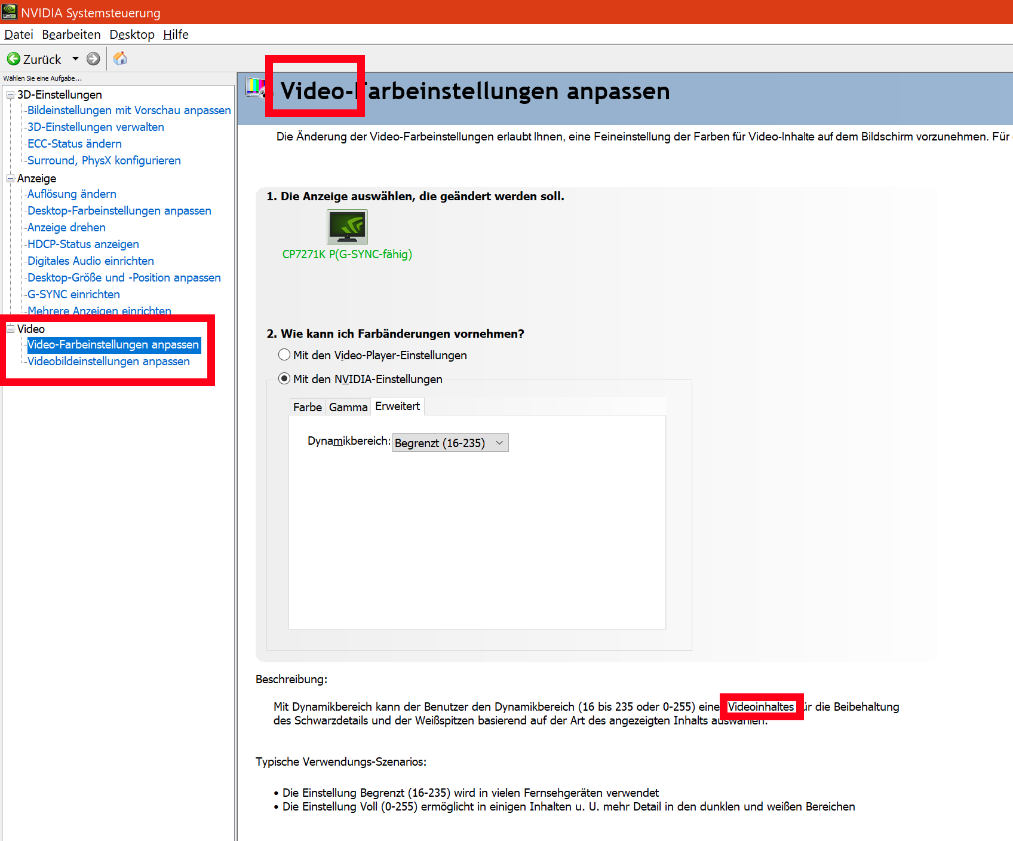The width and height of the screenshot is (1013, 841).
Task: Collapse the 3D-Einstellungen tree node
Action: 10,94
